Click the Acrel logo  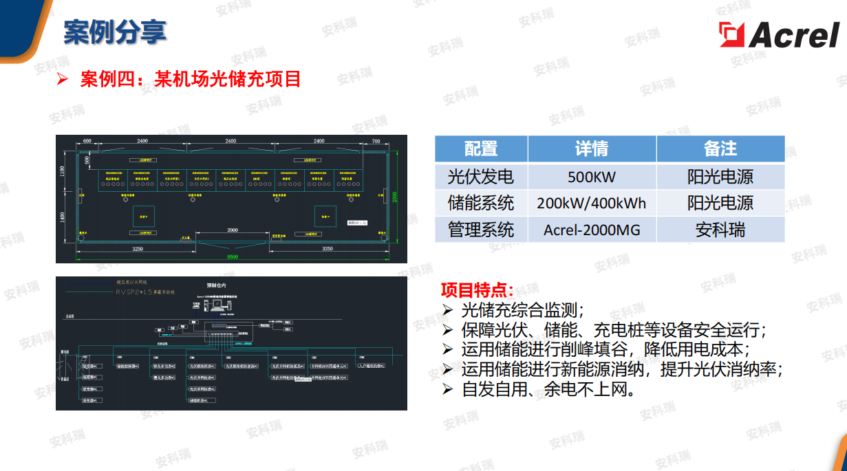point(779,35)
